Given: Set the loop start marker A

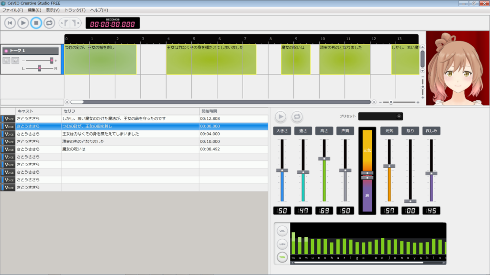Looking at the screenshot, I should click(x=65, y=23).
